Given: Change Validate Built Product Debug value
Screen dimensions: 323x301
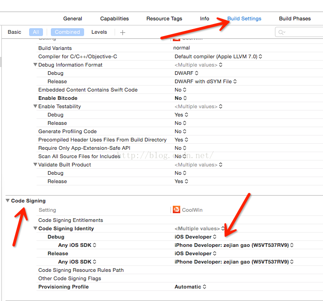Looking at the screenshot, I should pyautogui.click(x=180, y=173).
